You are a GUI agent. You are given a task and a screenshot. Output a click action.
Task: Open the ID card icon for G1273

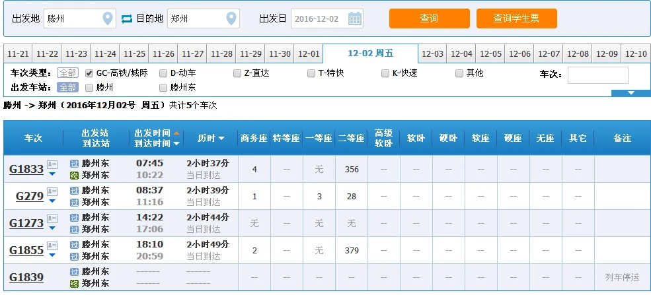(x=52, y=218)
